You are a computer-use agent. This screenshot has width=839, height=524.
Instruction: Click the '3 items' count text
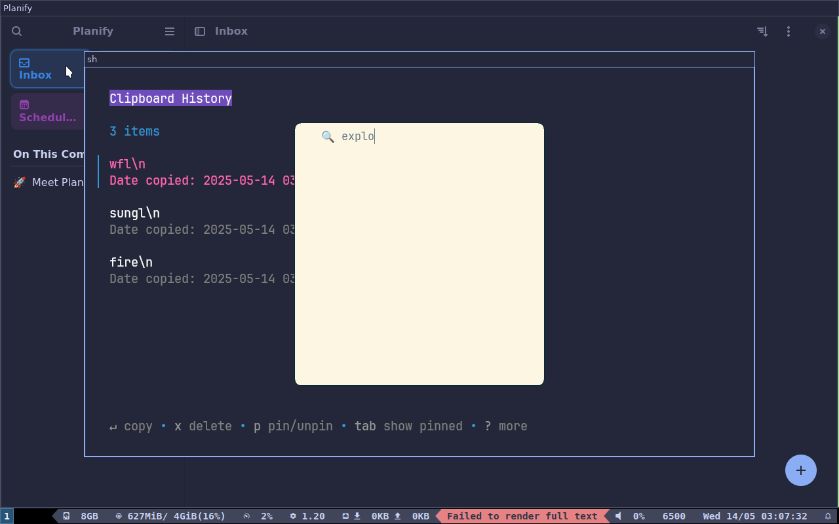(x=134, y=131)
